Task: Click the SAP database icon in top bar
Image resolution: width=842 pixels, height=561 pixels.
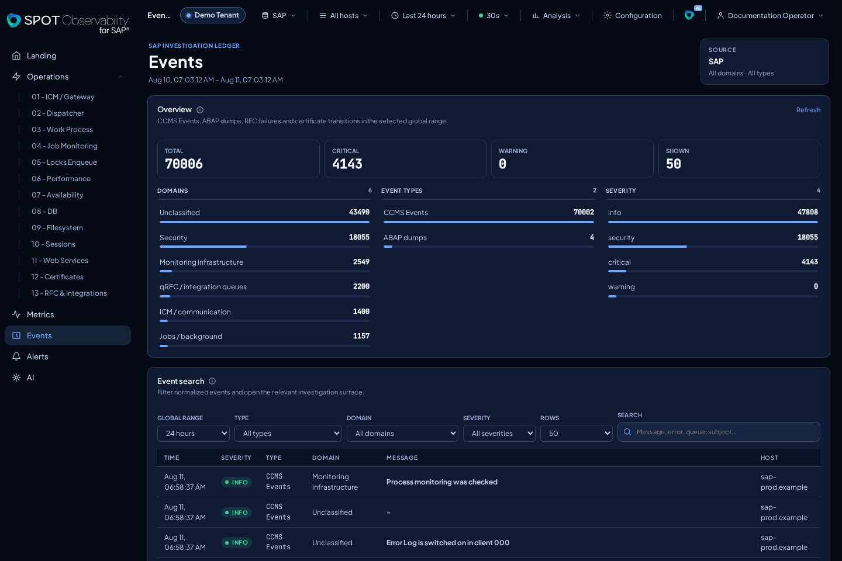Action: [265, 15]
